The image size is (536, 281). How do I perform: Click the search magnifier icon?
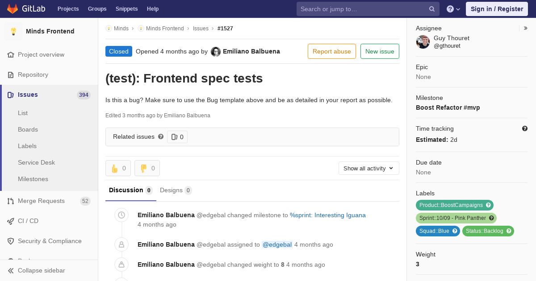tap(432, 9)
